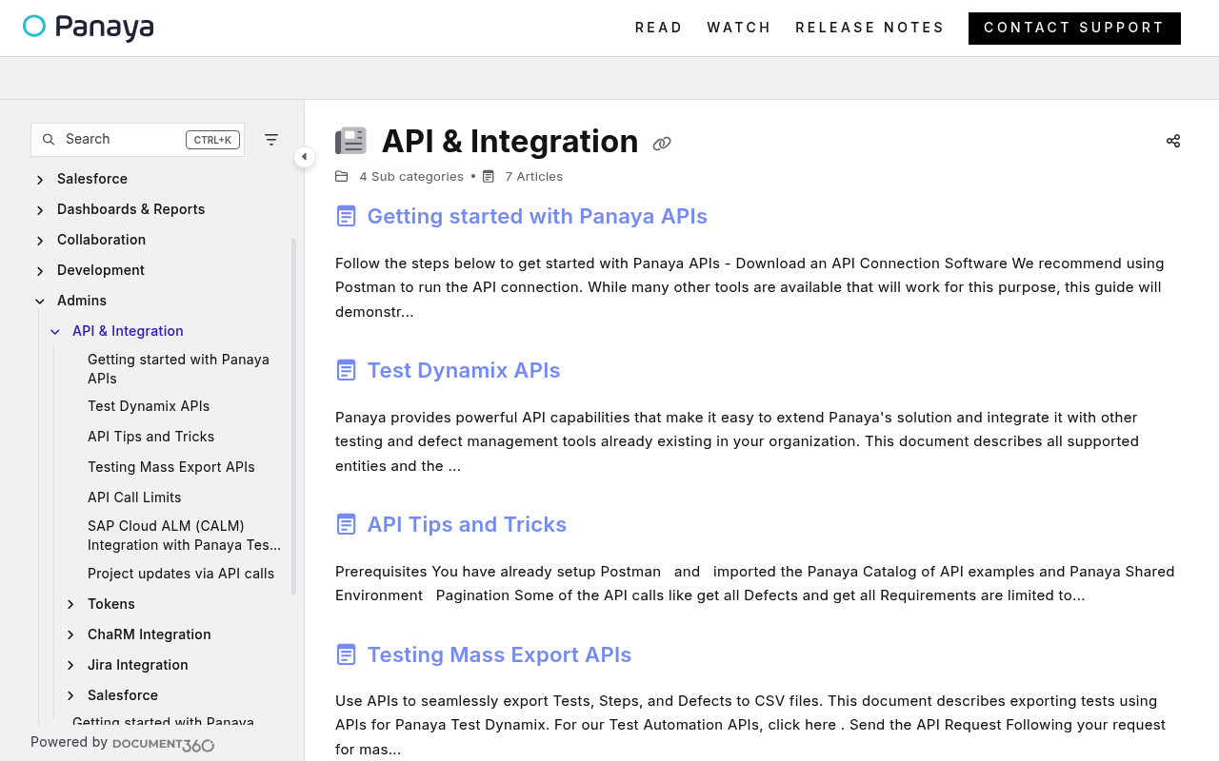Viewport: 1219px width, 761px height.
Task: Open the READ menu item
Action: click(659, 28)
